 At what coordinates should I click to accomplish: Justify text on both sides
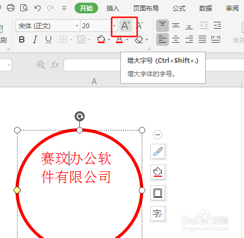coord(202,39)
